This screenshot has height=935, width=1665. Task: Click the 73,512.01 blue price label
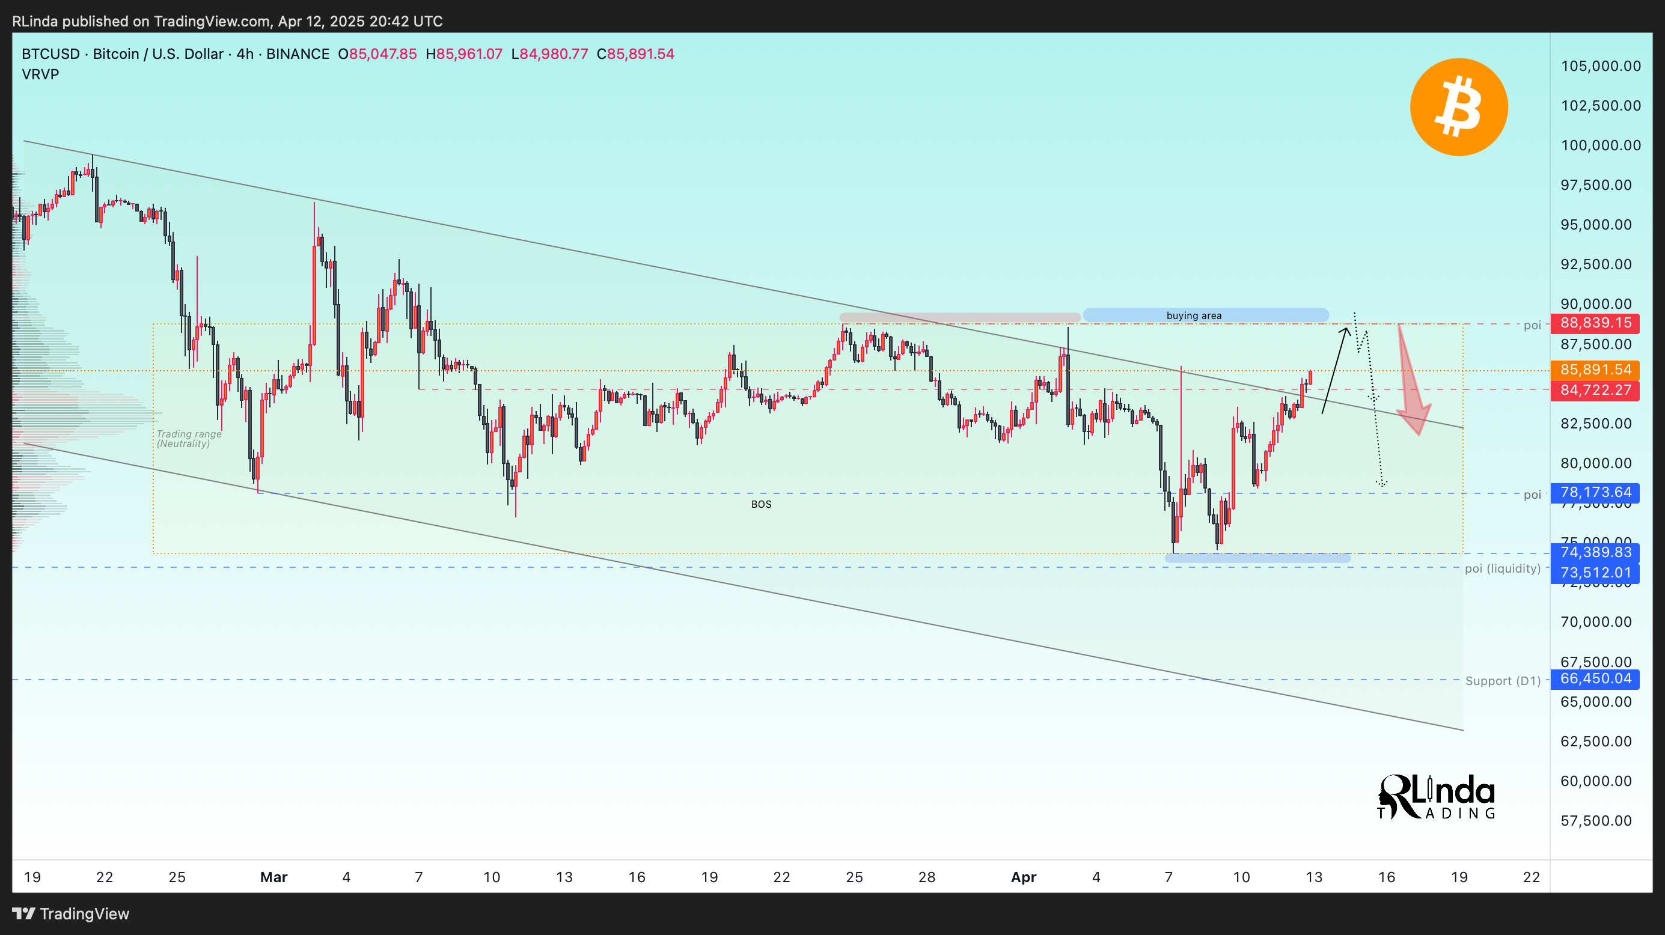[x=1595, y=573]
